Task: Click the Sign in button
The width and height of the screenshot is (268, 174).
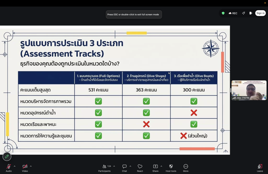Action: tap(260, 13)
